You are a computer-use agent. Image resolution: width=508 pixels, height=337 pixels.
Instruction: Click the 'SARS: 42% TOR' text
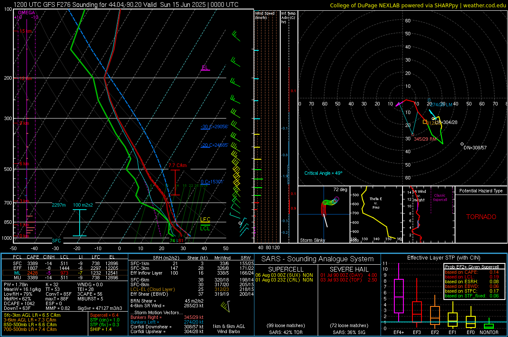pos(286,332)
